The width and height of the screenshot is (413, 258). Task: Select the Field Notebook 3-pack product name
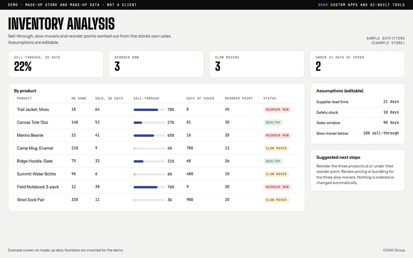click(38, 187)
